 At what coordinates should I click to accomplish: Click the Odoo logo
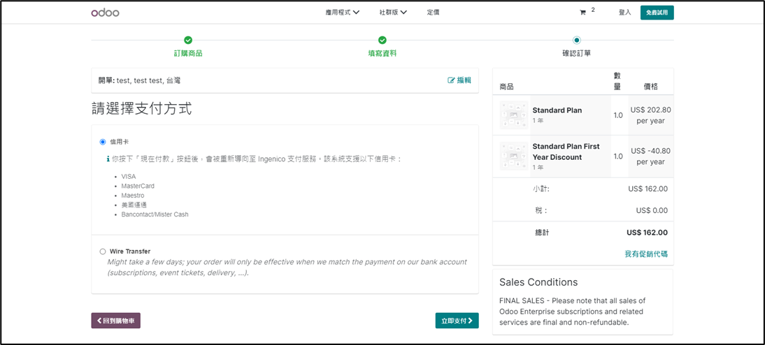(x=105, y=13)
